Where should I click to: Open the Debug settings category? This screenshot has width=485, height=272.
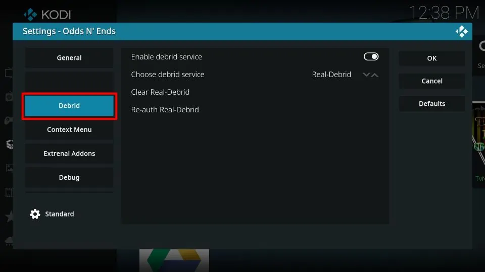click(x=69, y=177)
